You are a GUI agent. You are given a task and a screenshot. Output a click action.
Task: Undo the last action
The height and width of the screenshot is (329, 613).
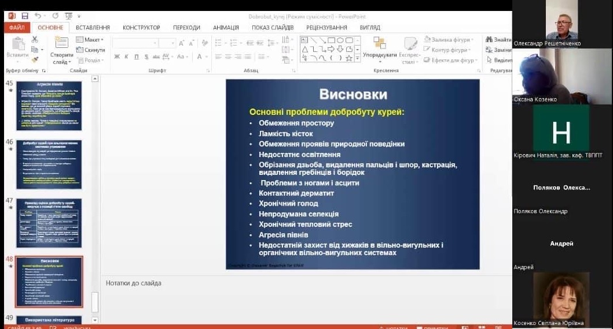pos(38,16)
